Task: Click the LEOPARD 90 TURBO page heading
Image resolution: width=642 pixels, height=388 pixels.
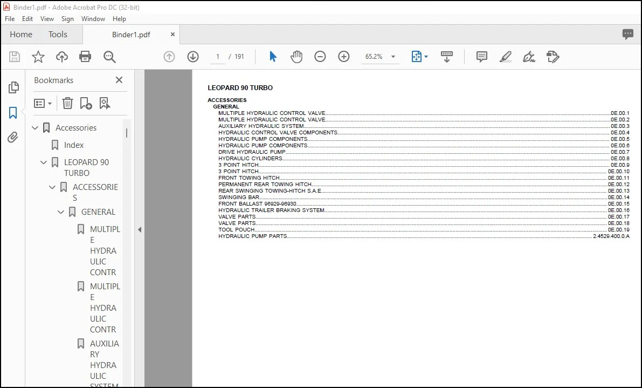Action: tap(240, 87)
